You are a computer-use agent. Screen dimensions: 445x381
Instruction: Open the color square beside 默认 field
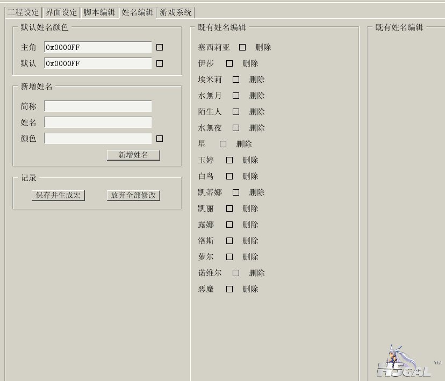[160, 63]
